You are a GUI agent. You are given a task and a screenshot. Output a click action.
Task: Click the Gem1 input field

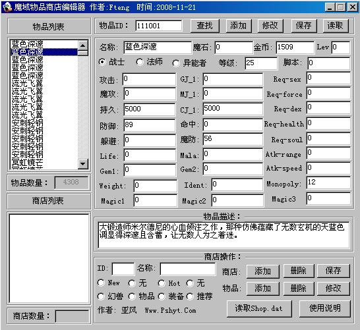[150, 170]
